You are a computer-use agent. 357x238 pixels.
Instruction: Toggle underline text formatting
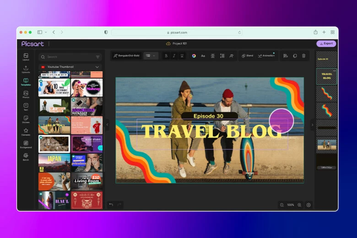[182, 56]
